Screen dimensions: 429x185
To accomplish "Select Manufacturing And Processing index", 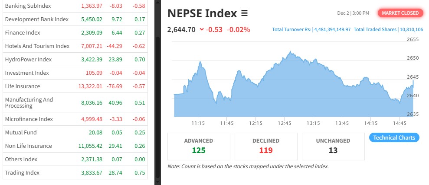I will (29, 102).
